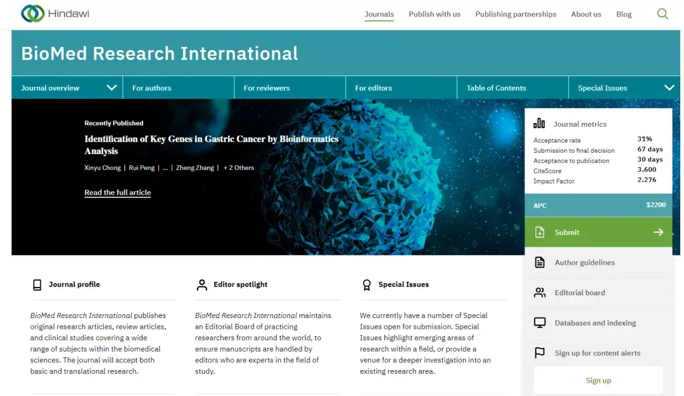Click the content alerts flag icon
Image resolution: width=684 pixels, height=396 pixels.
tap(540, 353)
